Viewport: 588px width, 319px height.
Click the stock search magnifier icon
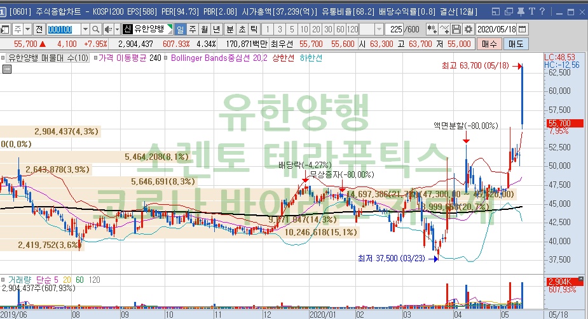pos(95,29)
